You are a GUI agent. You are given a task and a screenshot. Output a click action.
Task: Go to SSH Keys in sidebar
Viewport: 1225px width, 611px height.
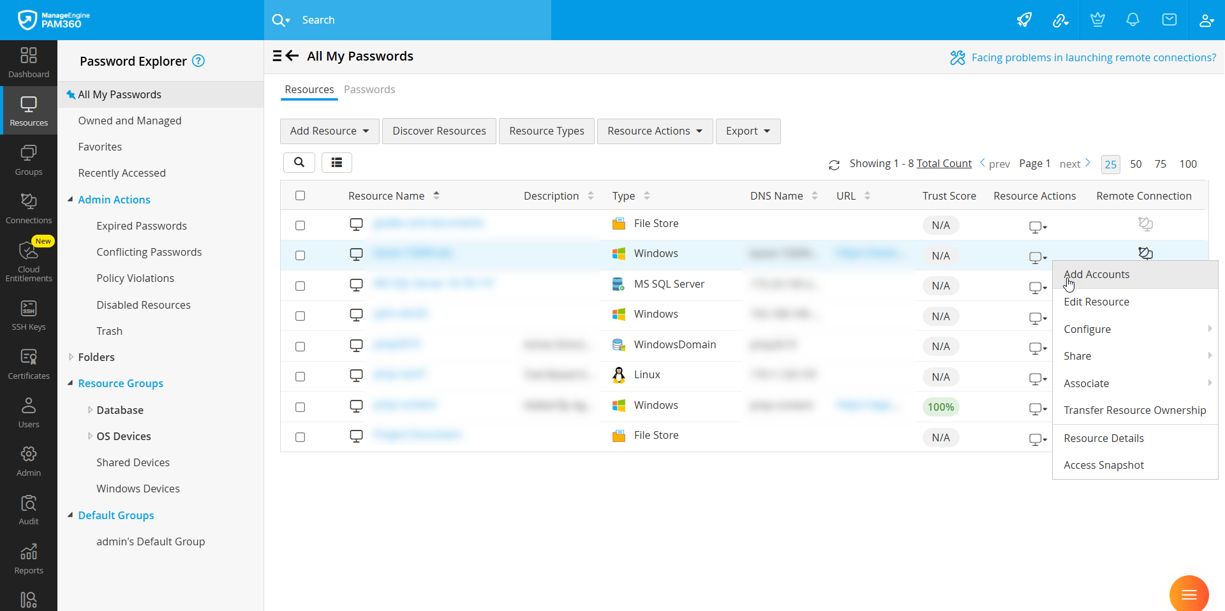(x=29, y=315)
